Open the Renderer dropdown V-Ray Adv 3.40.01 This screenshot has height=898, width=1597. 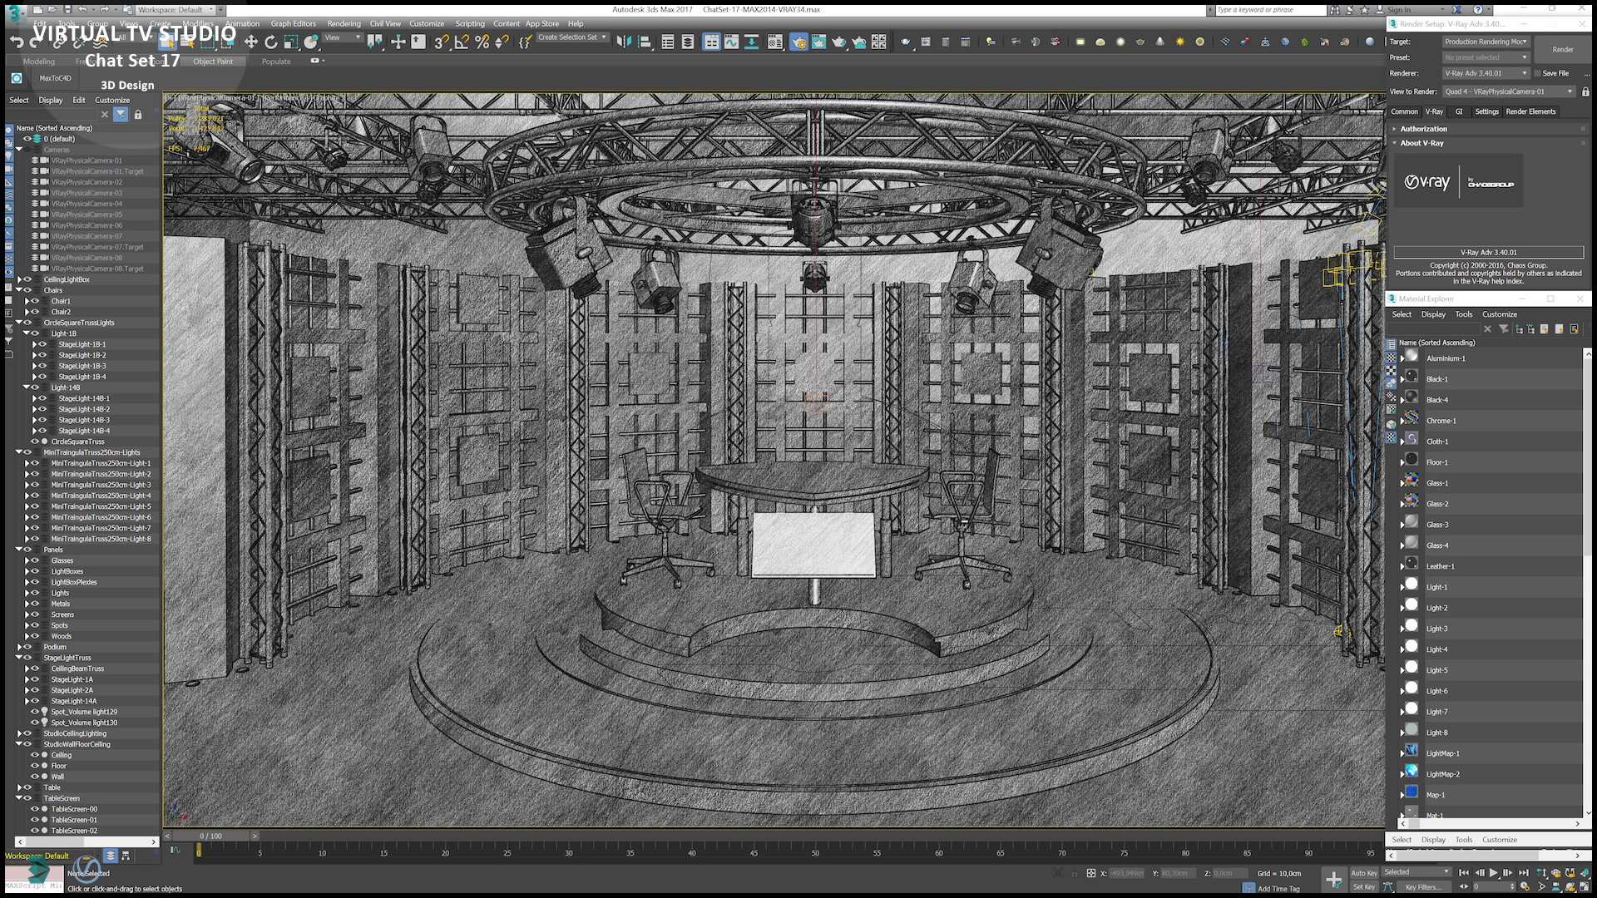coord(1486,73)
